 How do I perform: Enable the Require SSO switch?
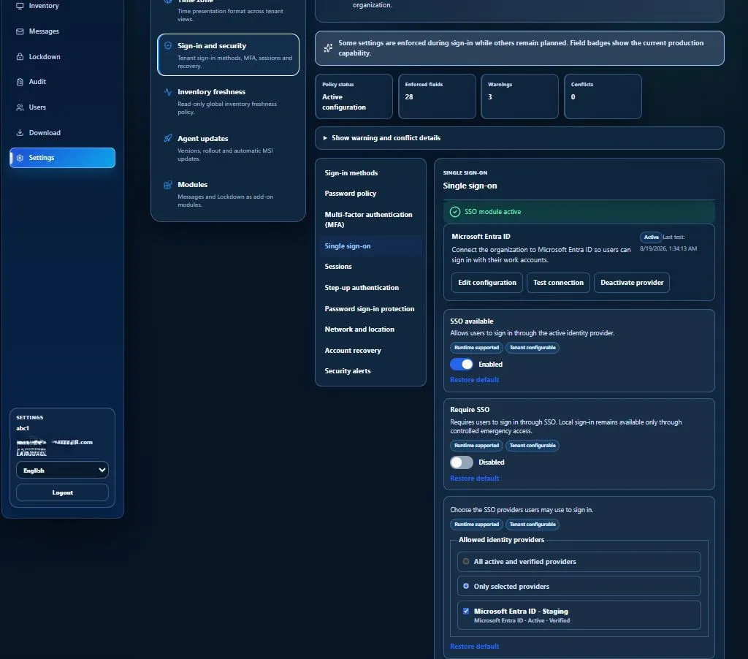pyautogui.click(x=462, y=462)
